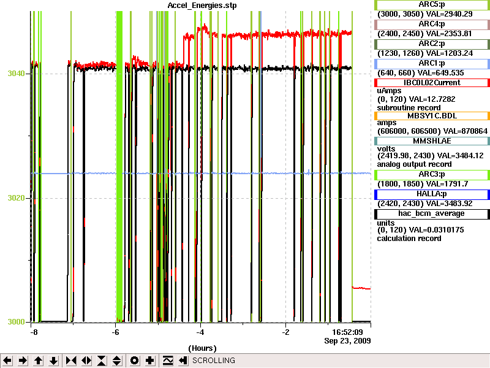Viewport: 490px width, 368px height.
Task: Select the ARC5:p curve legend
Action: [x=432, y=5]
